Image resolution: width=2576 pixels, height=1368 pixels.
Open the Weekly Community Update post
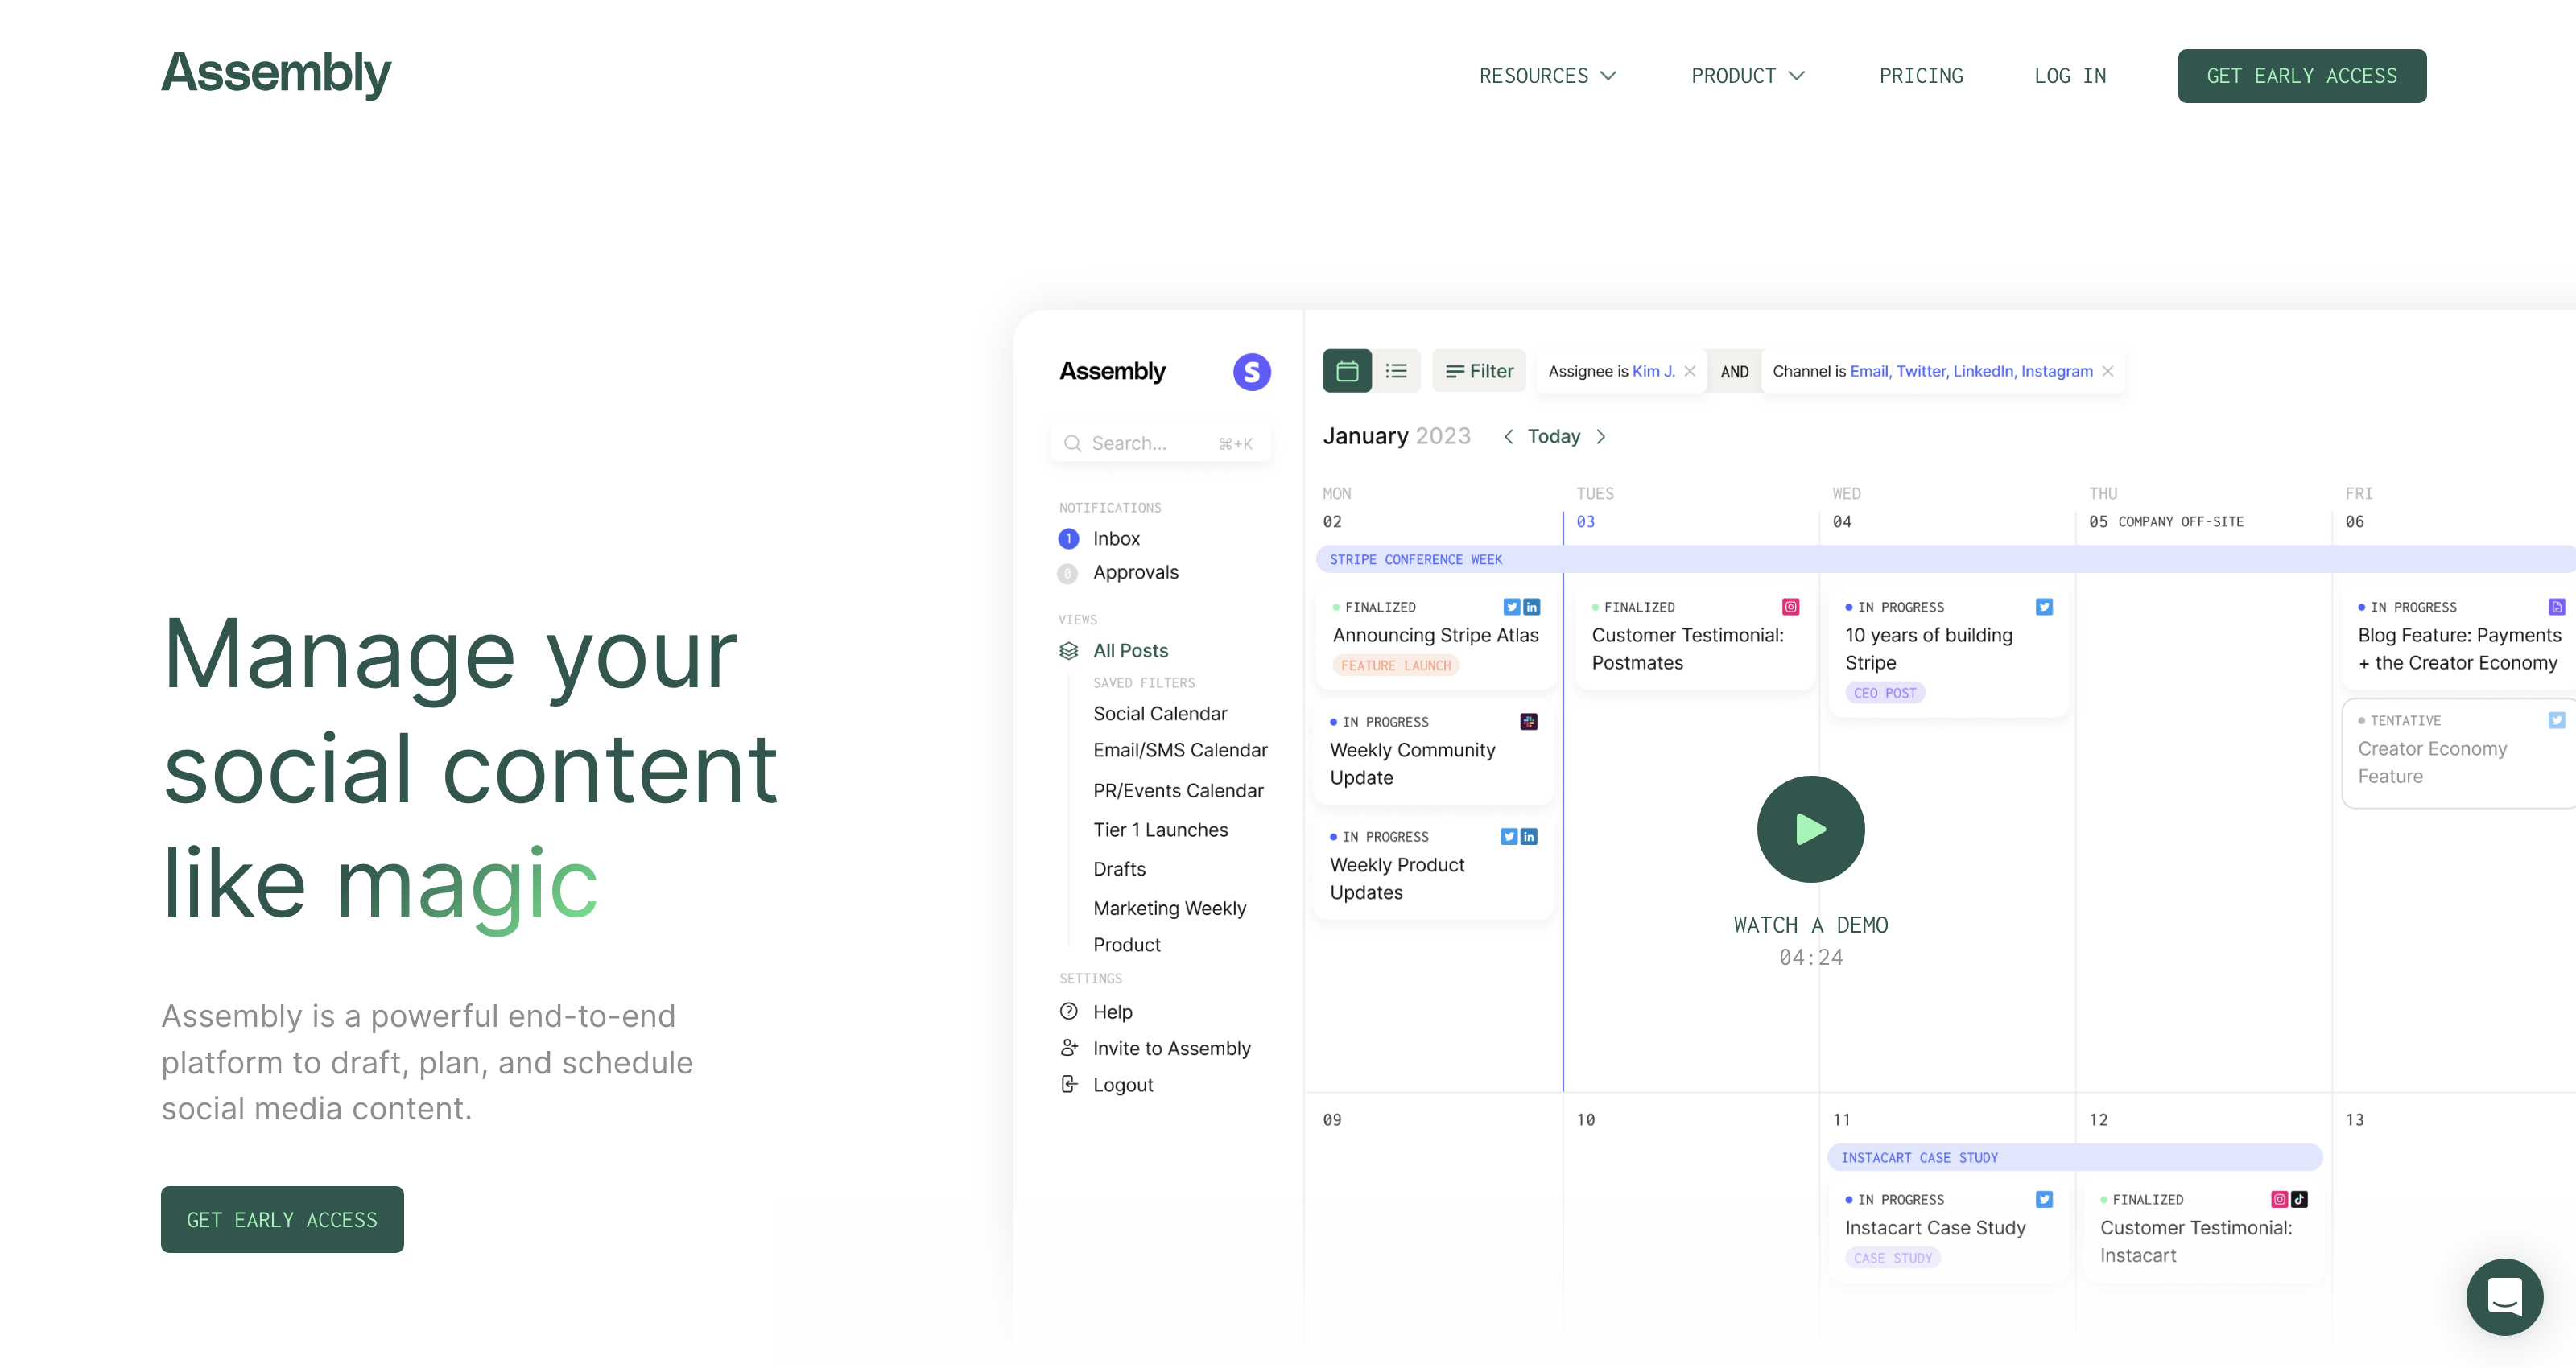pos(1434,752)
